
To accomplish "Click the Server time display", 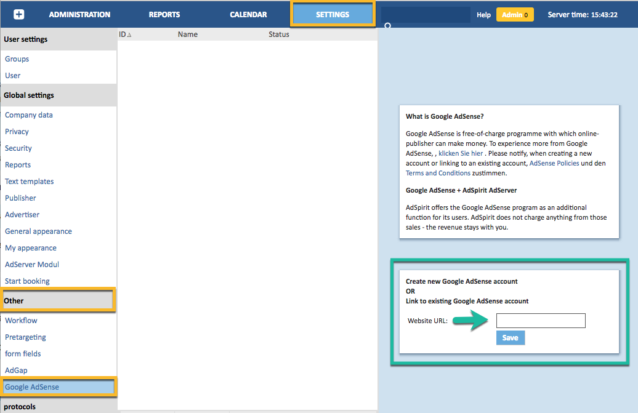I will point(582,15).
